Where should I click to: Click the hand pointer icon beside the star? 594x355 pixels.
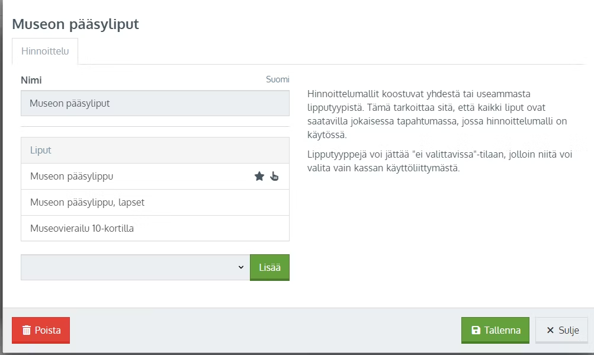(x=274, y=176)
